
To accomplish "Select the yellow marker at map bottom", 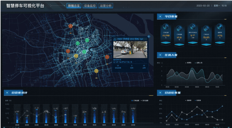I will tap(96, 71).
